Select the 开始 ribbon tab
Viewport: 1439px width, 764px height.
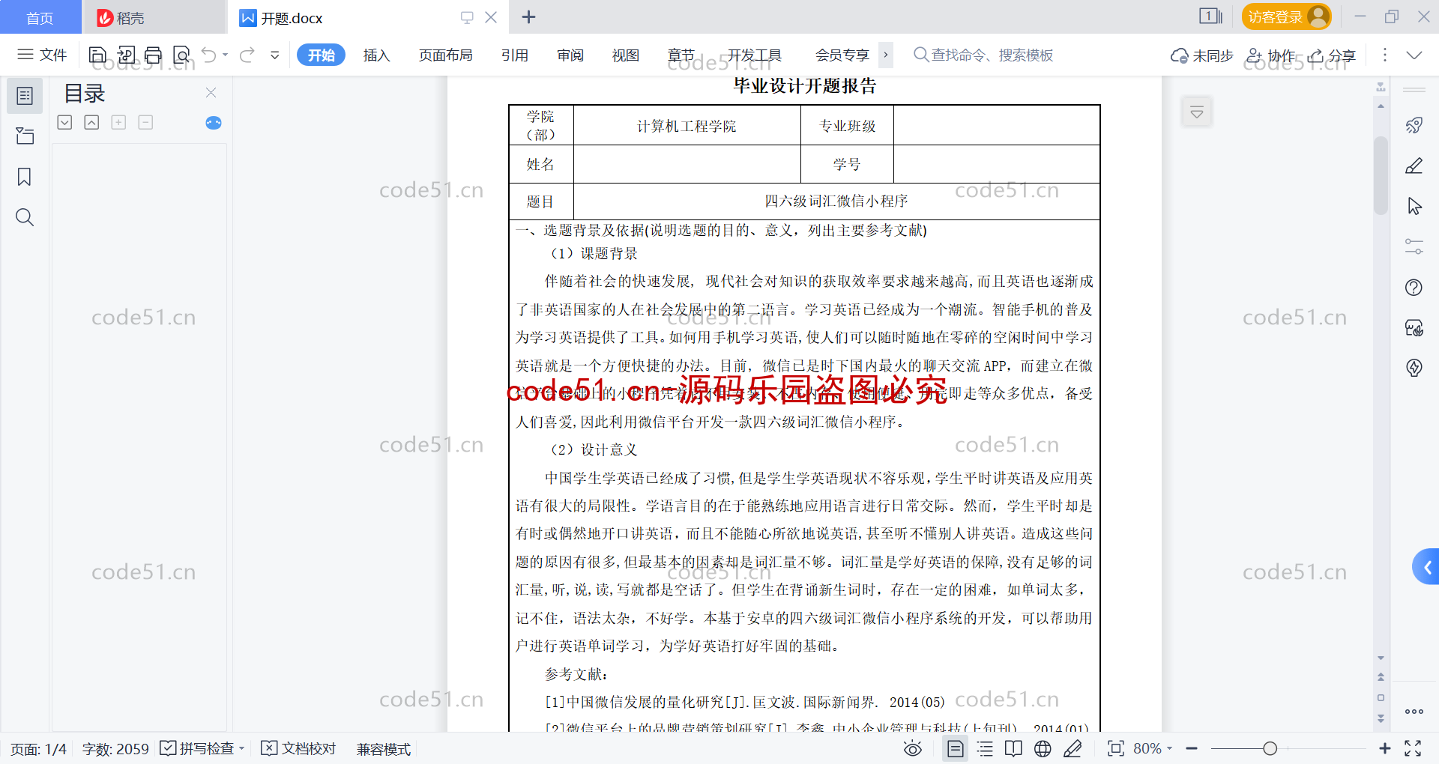pos(321,55)
